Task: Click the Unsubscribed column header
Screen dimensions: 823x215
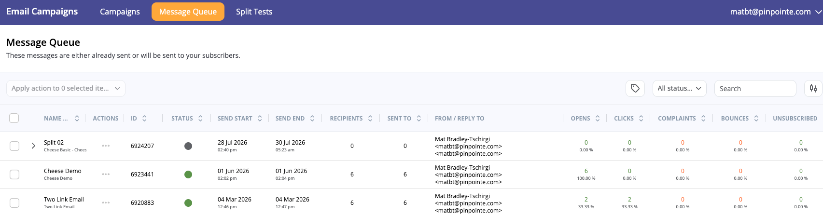Action: tap(795, 118)
